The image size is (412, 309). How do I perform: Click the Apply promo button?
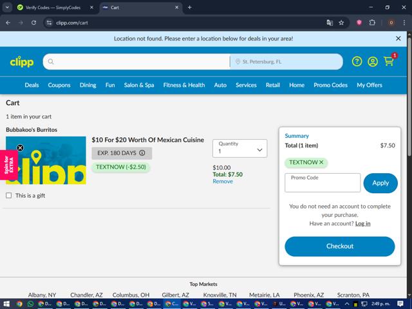pyautogui.click(x=380, y=183)
